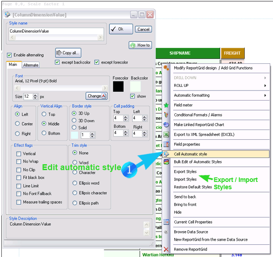Click the Export to XML Spreadsheet Excel icon
The image size is (273, 257).
166,135
